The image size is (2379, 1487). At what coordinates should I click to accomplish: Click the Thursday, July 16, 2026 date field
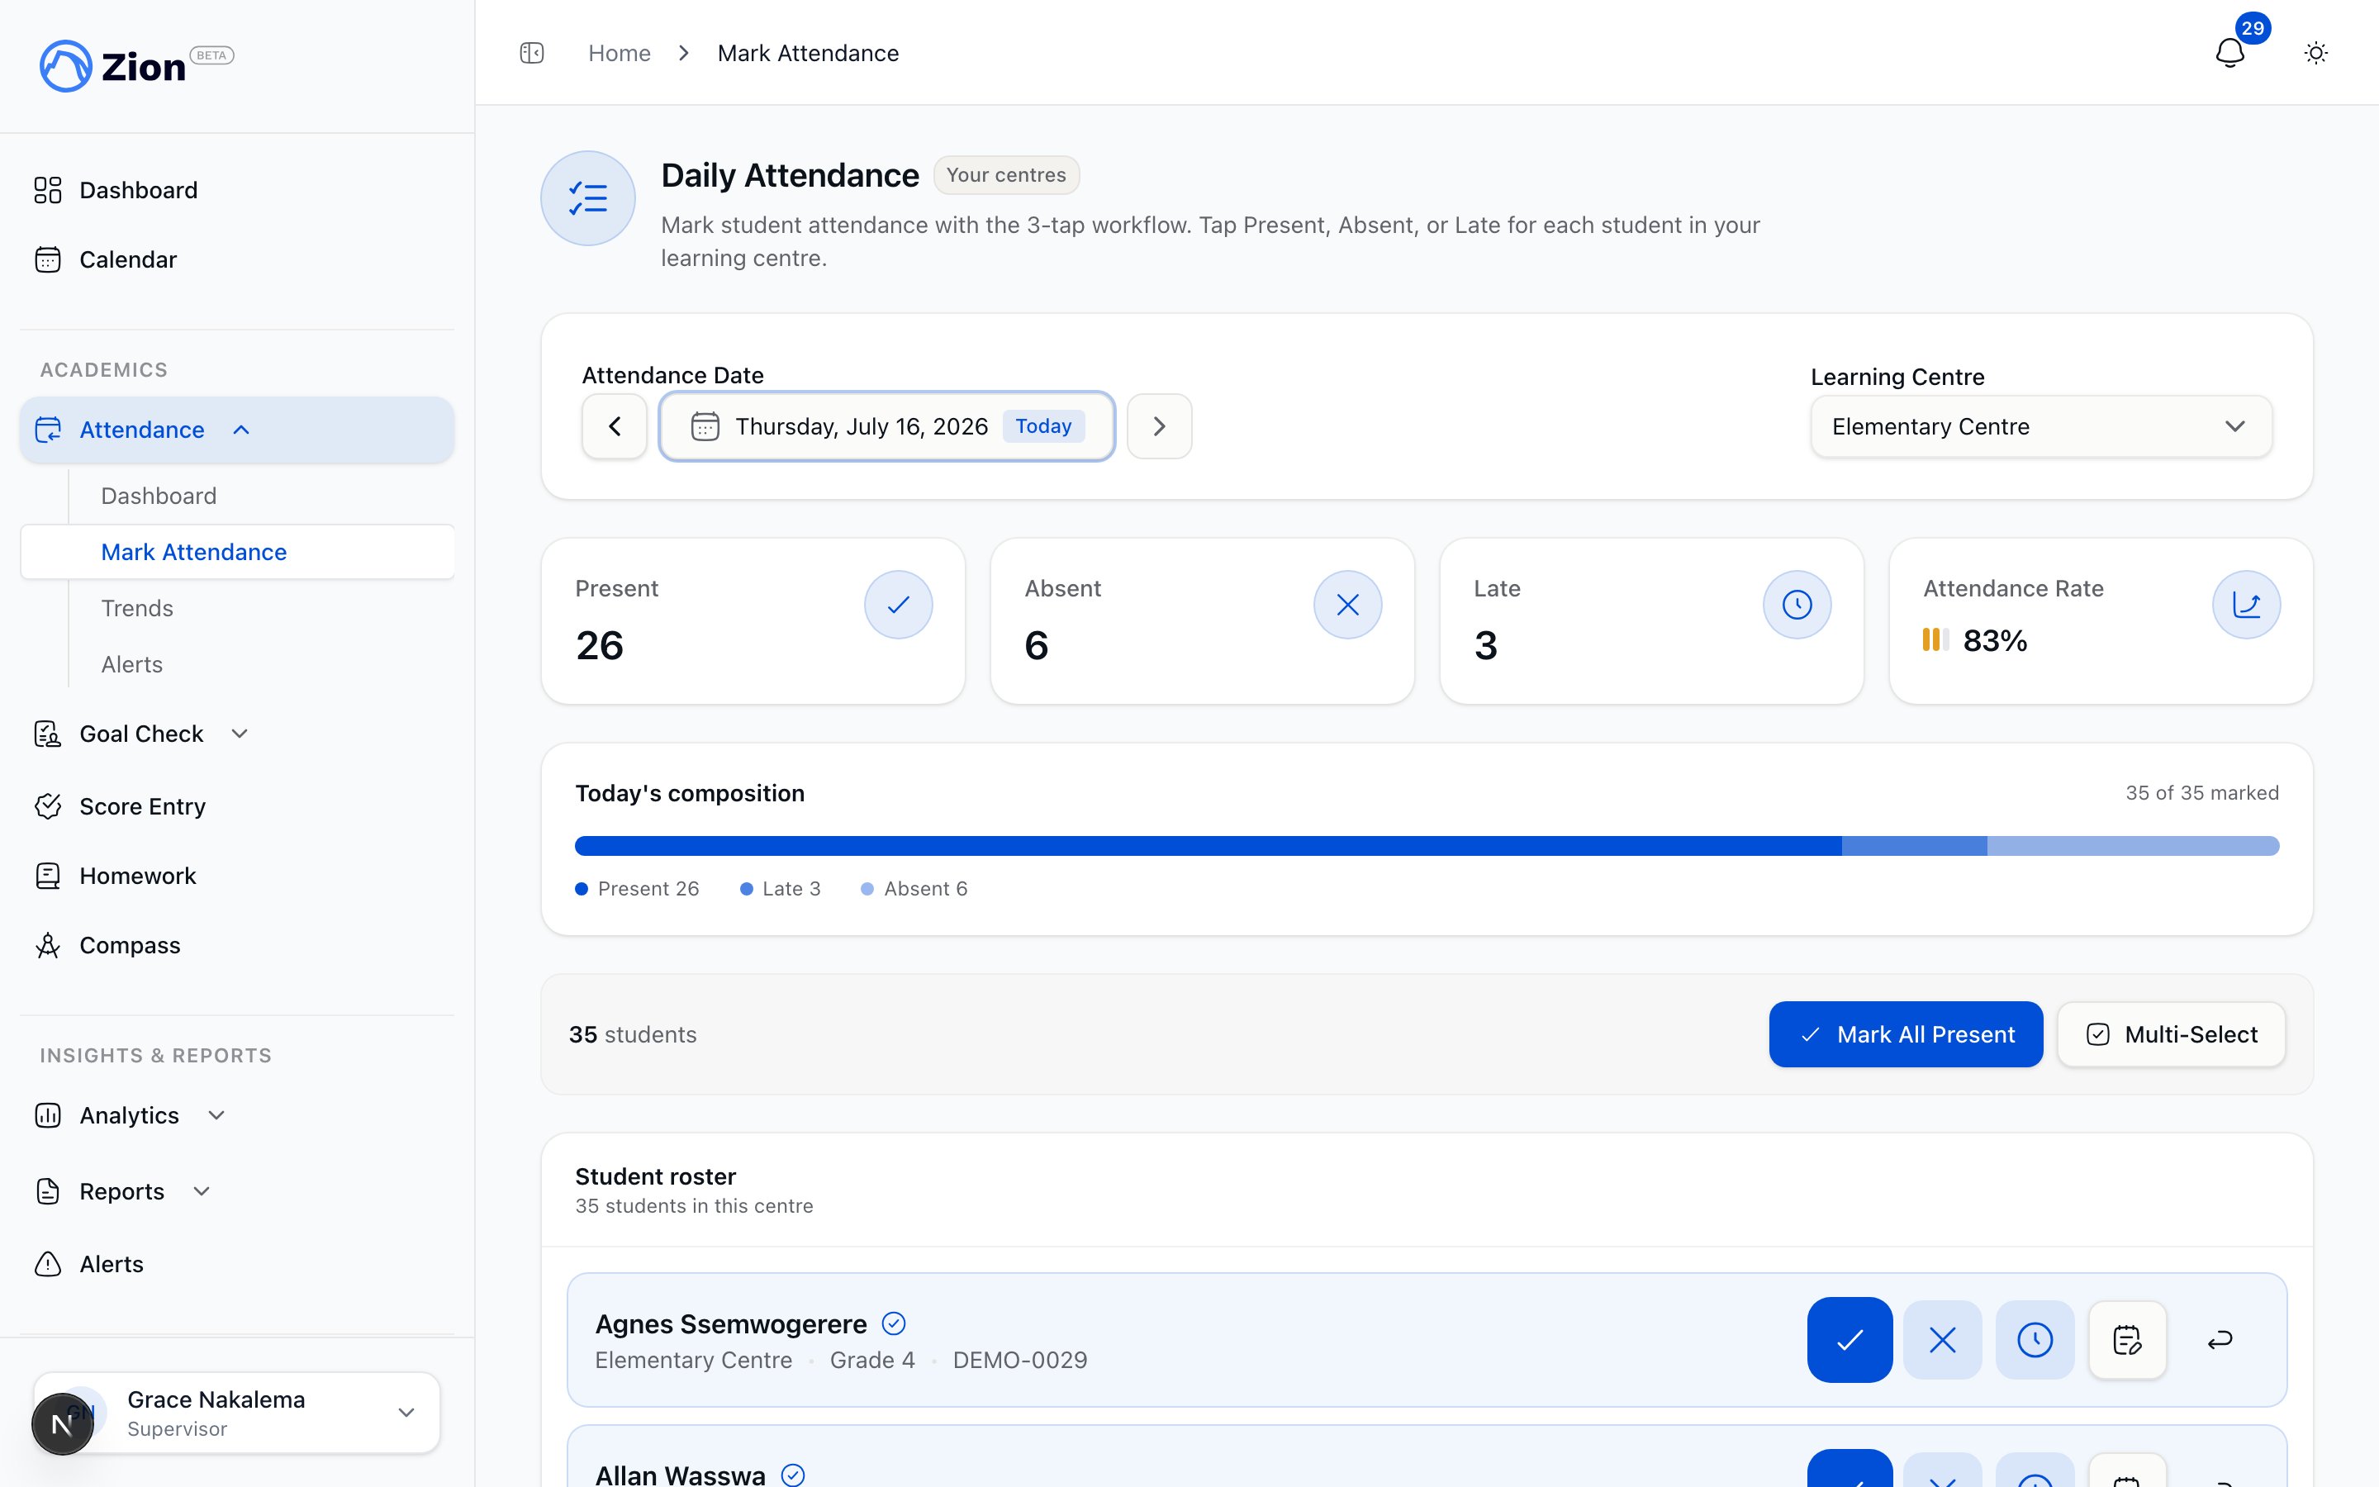tap(886, 427)
